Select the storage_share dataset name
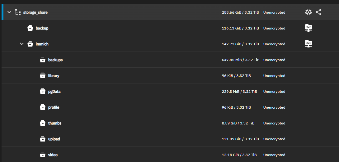This screenshot has width=339, height=162. click(x=35, y=12)
